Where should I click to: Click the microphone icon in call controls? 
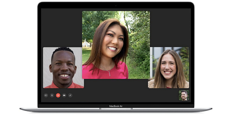52,95
